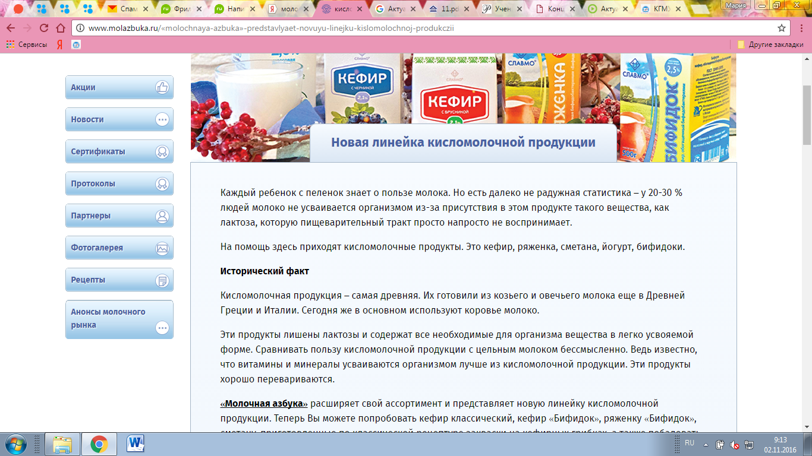
Task: Open the blue bookmark icon after Yandex
Action: pyautogui.click(x=76, y=45)
